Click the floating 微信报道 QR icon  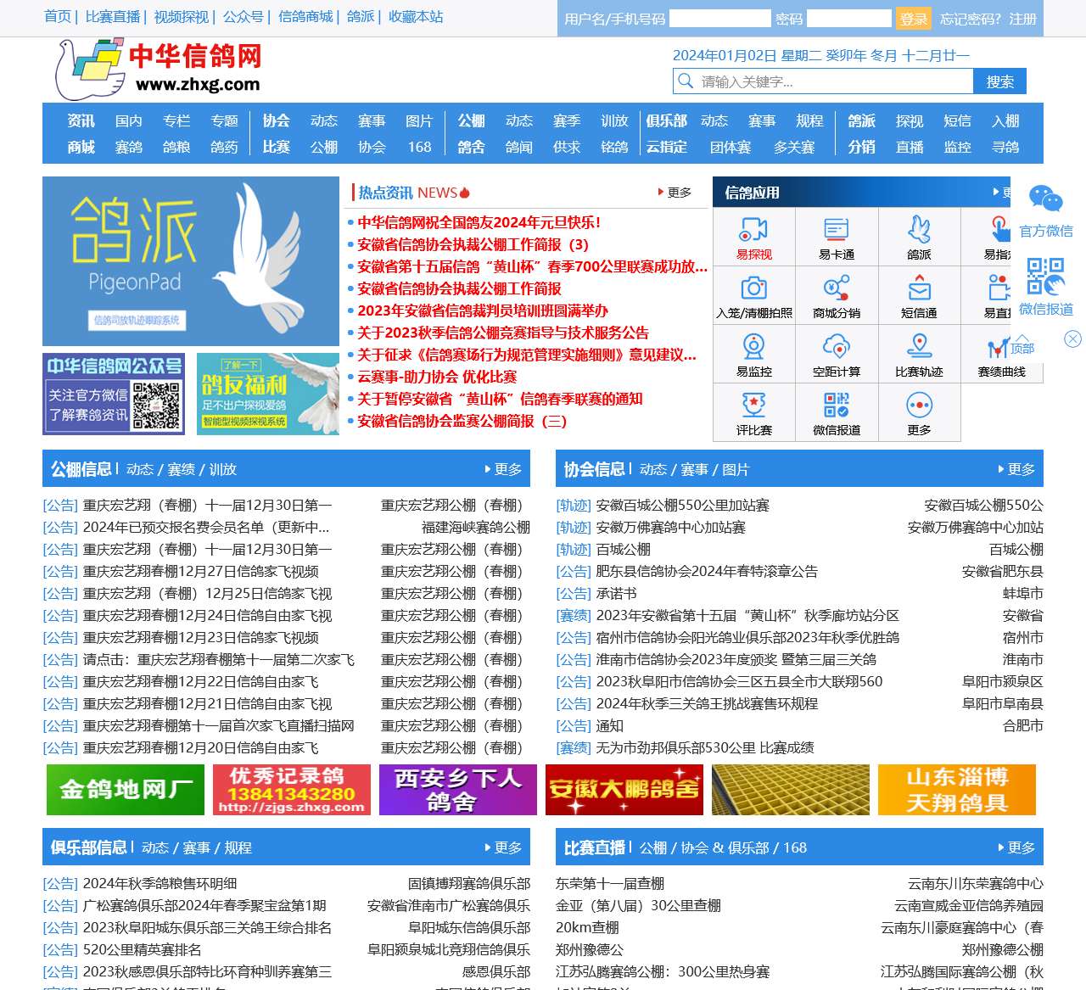pyautogui.click(x=1045, y=277)
